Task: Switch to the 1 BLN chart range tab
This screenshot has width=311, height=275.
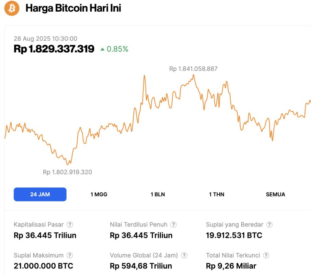Action: click(158, 194)
